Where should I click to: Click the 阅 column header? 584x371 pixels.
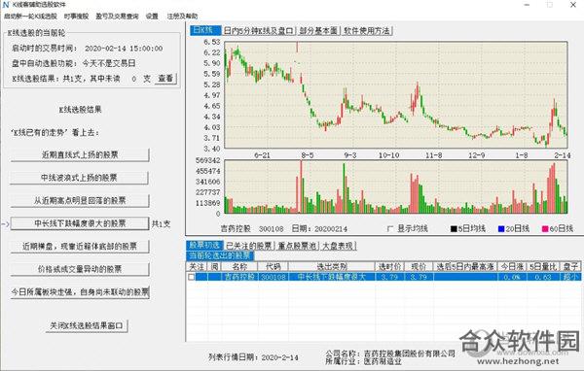[215, 266]
